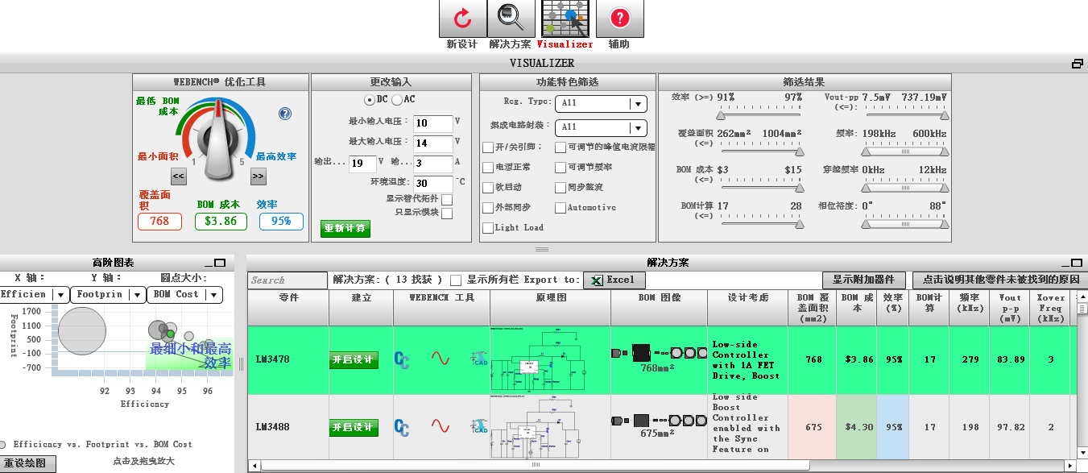Open the LM3478 BOM image
This screenshot has width=1088, height=473.
[x=659, y=353]
